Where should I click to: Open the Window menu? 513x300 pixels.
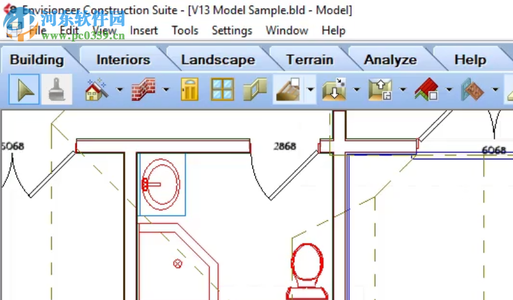point(287,30)
